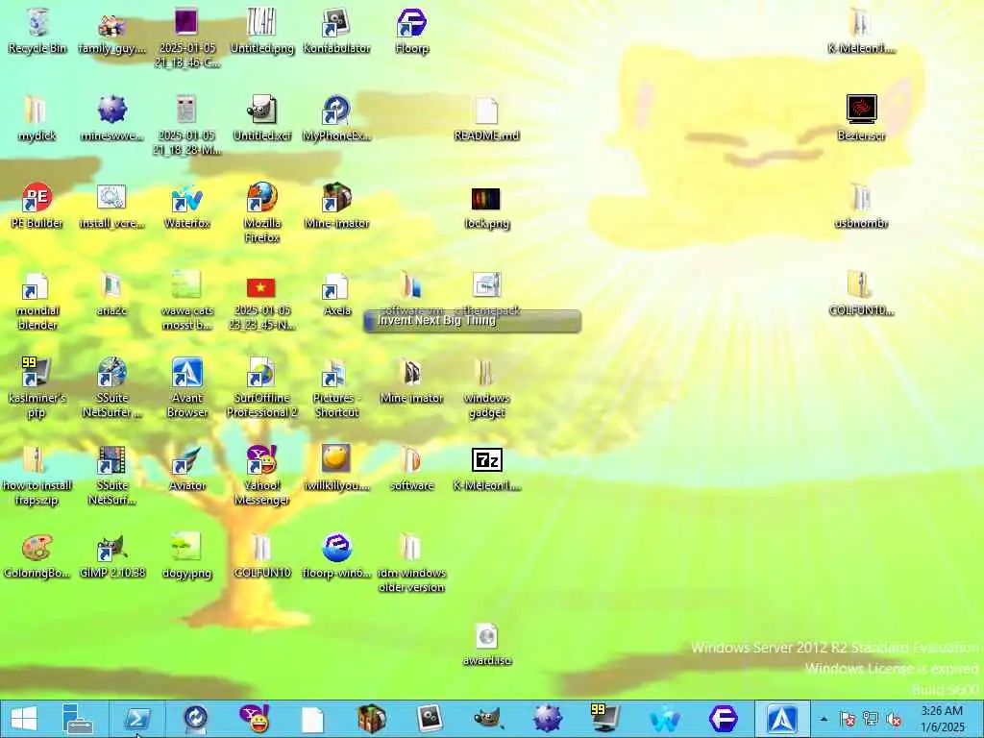Viewport: 984px width, 738px height.
Task: Select the PE Builder desktop shortcut
Action: tap(37, 206)
